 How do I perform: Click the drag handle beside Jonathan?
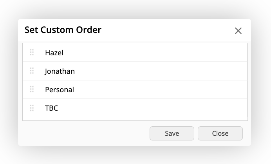32,71
